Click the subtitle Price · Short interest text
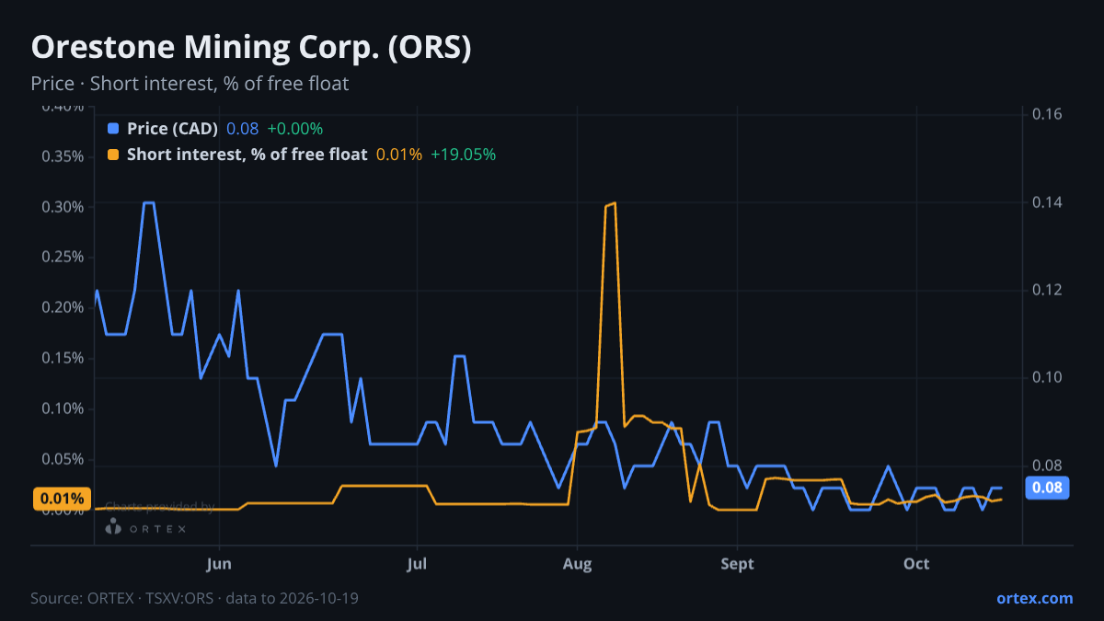The height and width of the screenshot is (621, 1104). (190, 84)
